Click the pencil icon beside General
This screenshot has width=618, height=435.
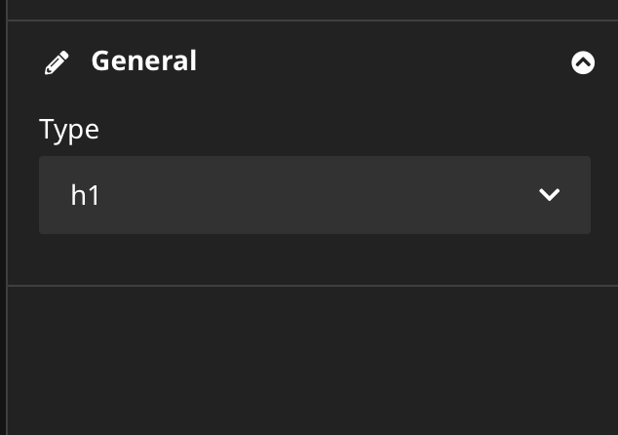(x=57, y=62)
